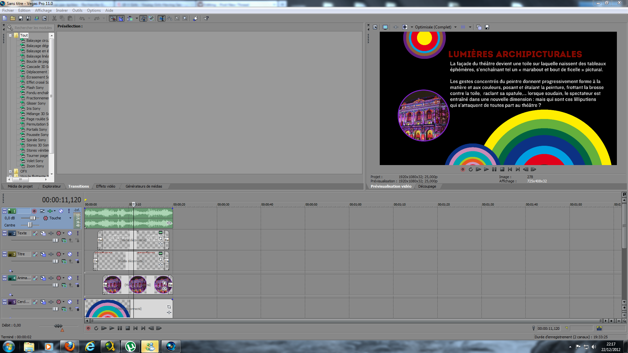
Task: Open the Insérer menu
Action: 61,10
